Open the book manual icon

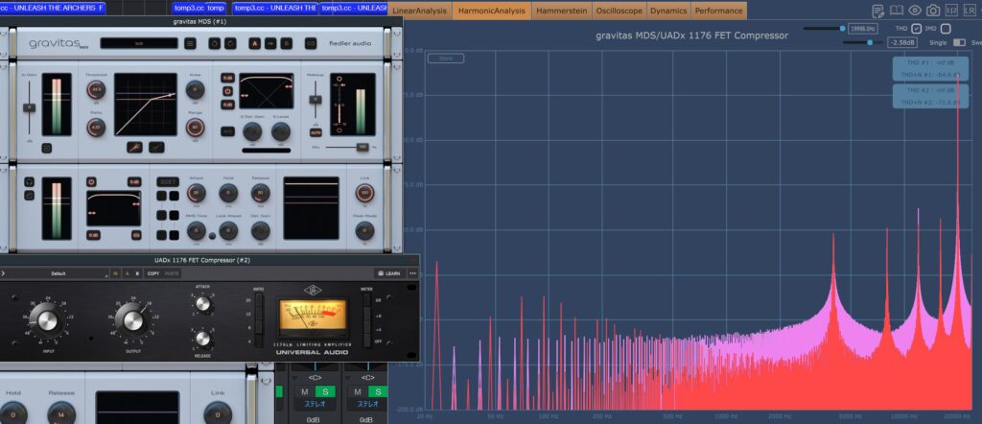896,11
